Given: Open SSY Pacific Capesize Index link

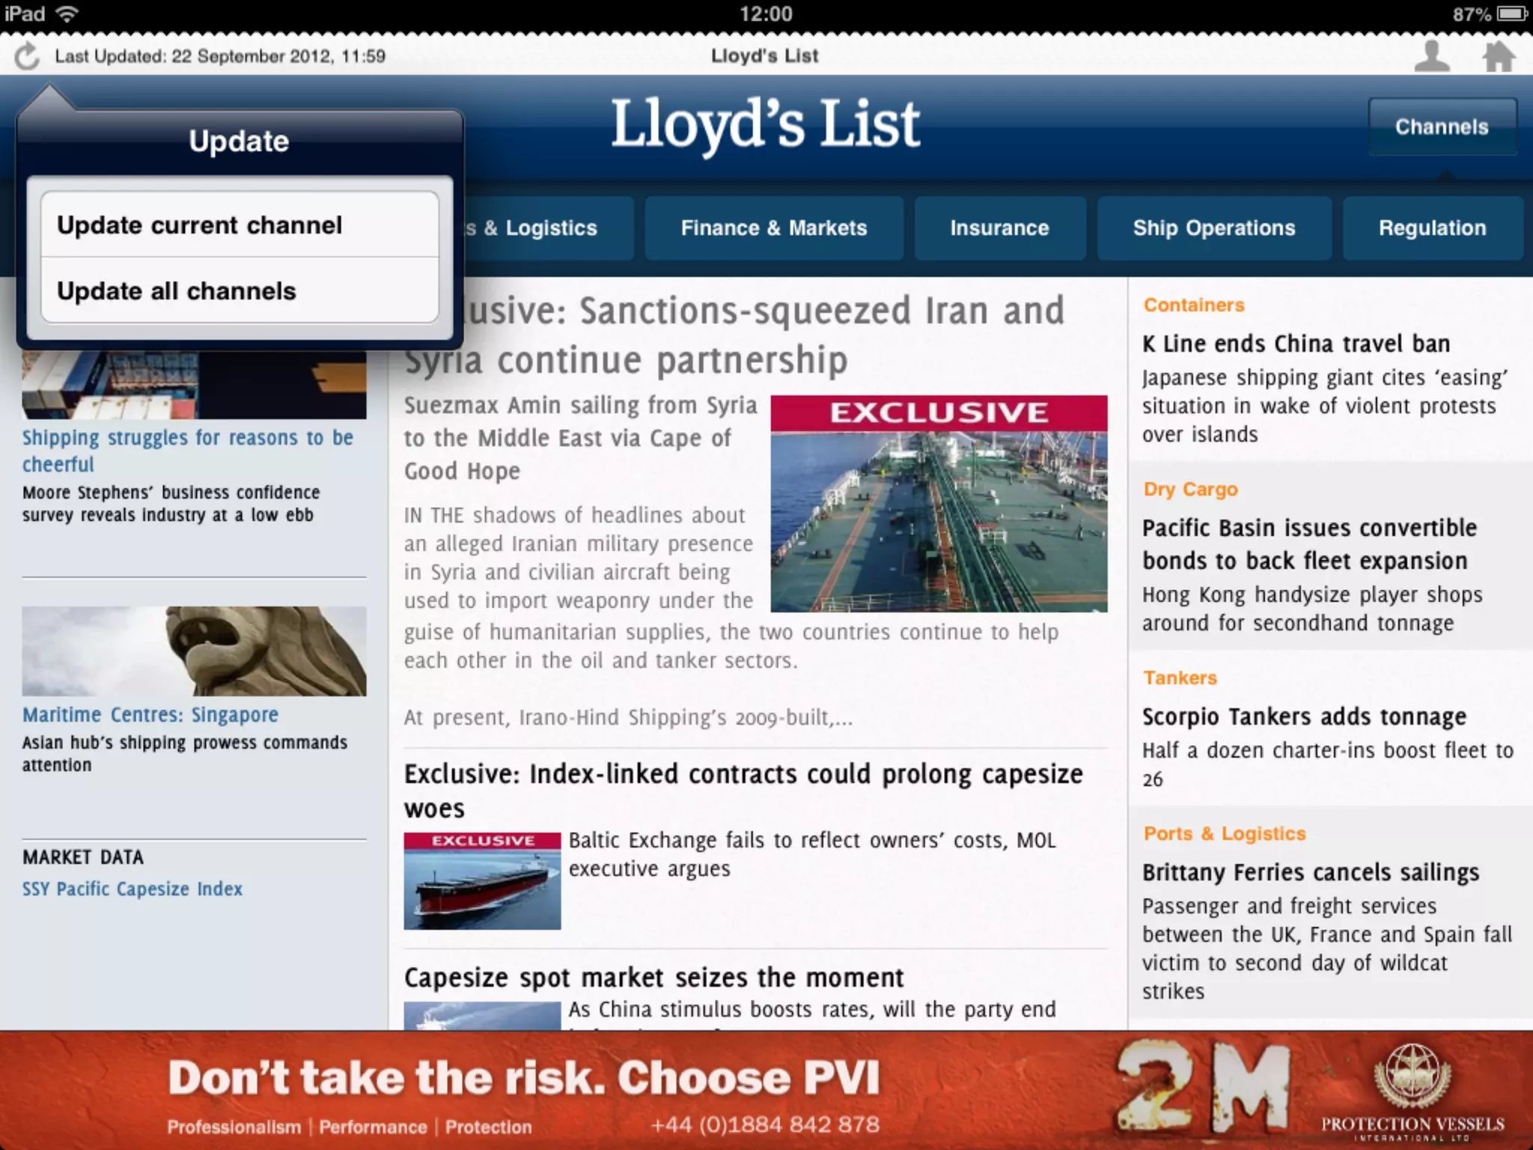Looking at the screenshot, I should pyautogui.click(x=132, y=889).
